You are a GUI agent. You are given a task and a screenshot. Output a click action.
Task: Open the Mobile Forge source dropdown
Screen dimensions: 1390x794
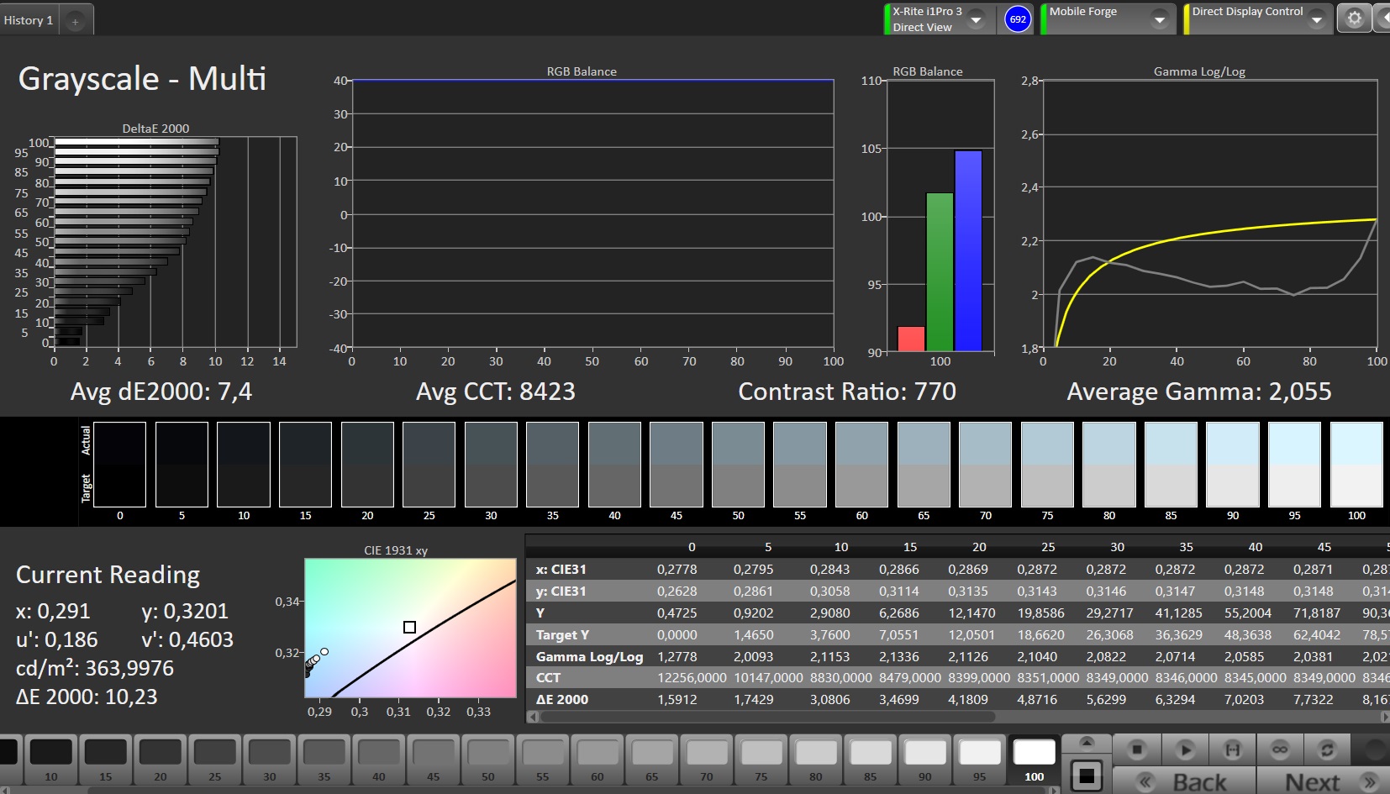coord(1160,19)
